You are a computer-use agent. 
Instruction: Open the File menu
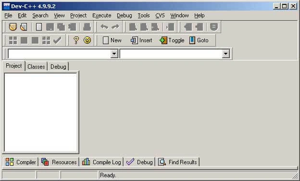(x=8, y=15)
